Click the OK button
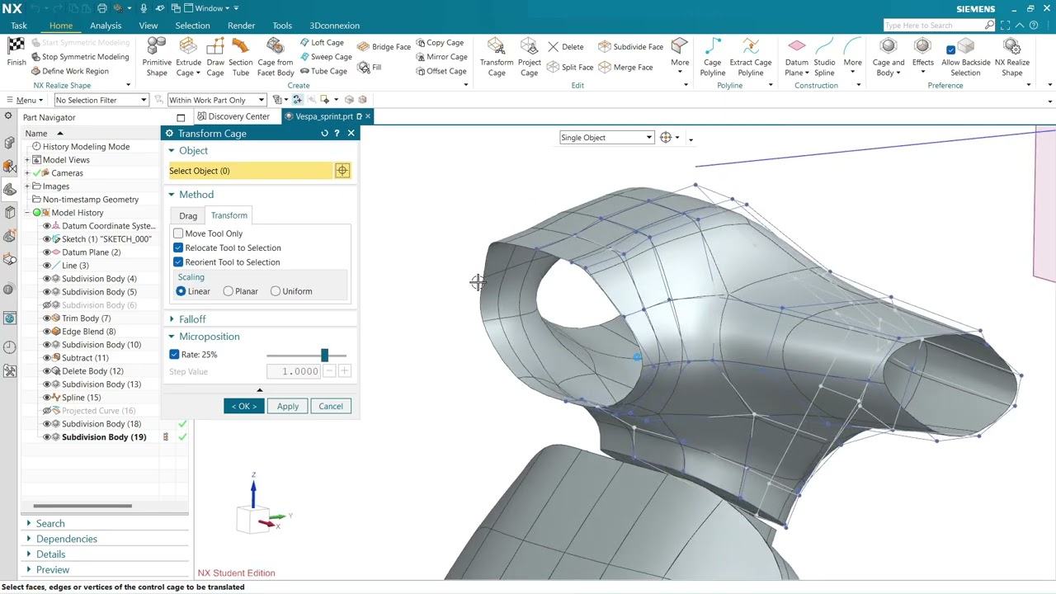Image resolution: width=1056 pixels, height=594 pixels. click(x=244, y=406)
